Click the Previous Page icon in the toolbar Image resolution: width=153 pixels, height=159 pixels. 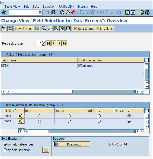point(108,12)
